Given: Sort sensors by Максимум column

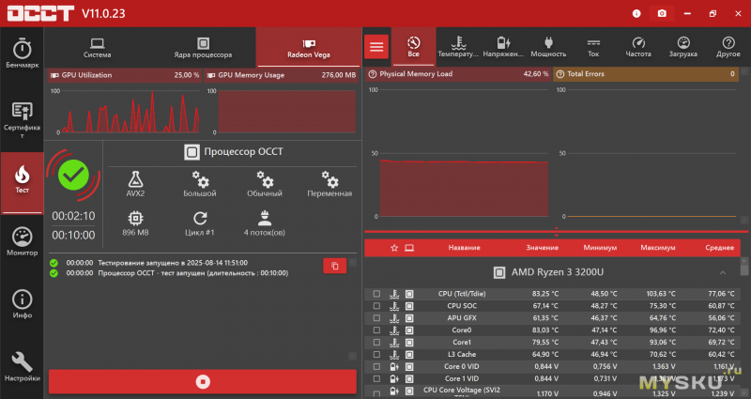Looking at the screenshot, I should (x=658, y=248).
